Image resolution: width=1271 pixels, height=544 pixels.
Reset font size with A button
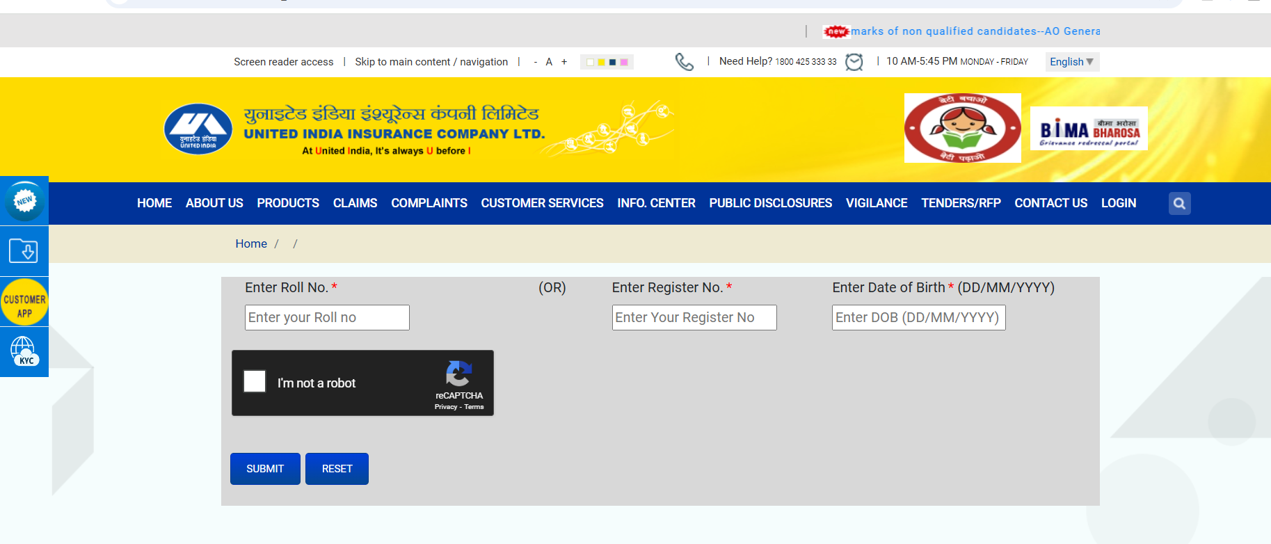[549, 62]
